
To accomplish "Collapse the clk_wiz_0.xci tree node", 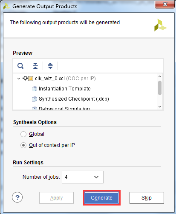I will coord(19,79).
